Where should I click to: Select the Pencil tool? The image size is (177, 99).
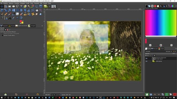(6, 14)
